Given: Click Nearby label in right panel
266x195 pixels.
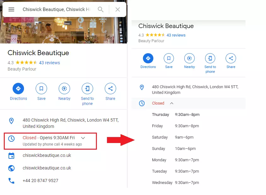Looking at the screenshot, I should point(190,67).
